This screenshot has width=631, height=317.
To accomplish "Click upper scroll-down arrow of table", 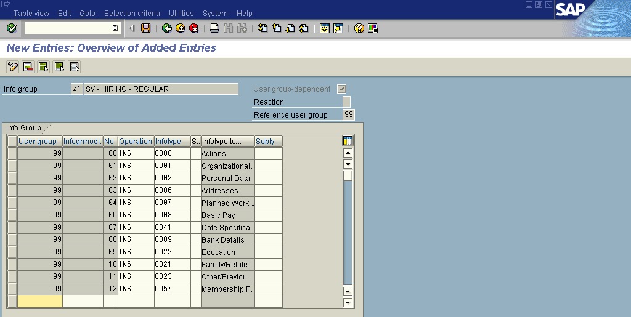I will 348,164.
